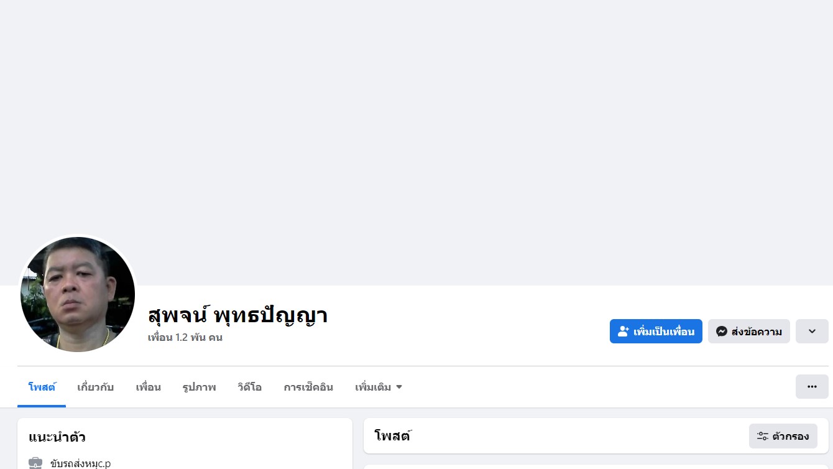Click the profile name สุพจน์ พุทธปัญญา
833x469 pixels.
tap(237, 315)
